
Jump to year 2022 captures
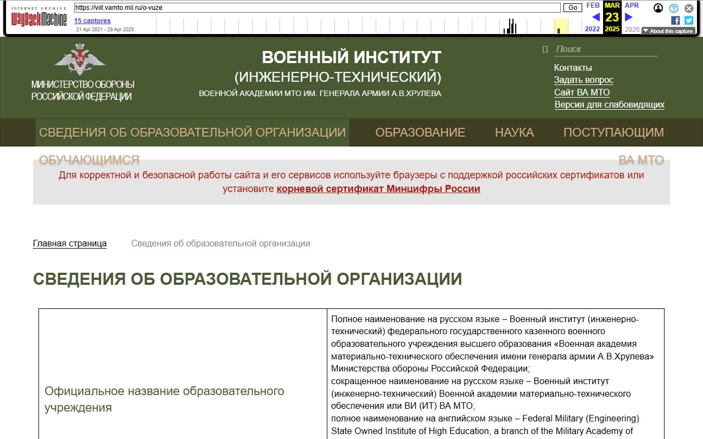(593, 29)
